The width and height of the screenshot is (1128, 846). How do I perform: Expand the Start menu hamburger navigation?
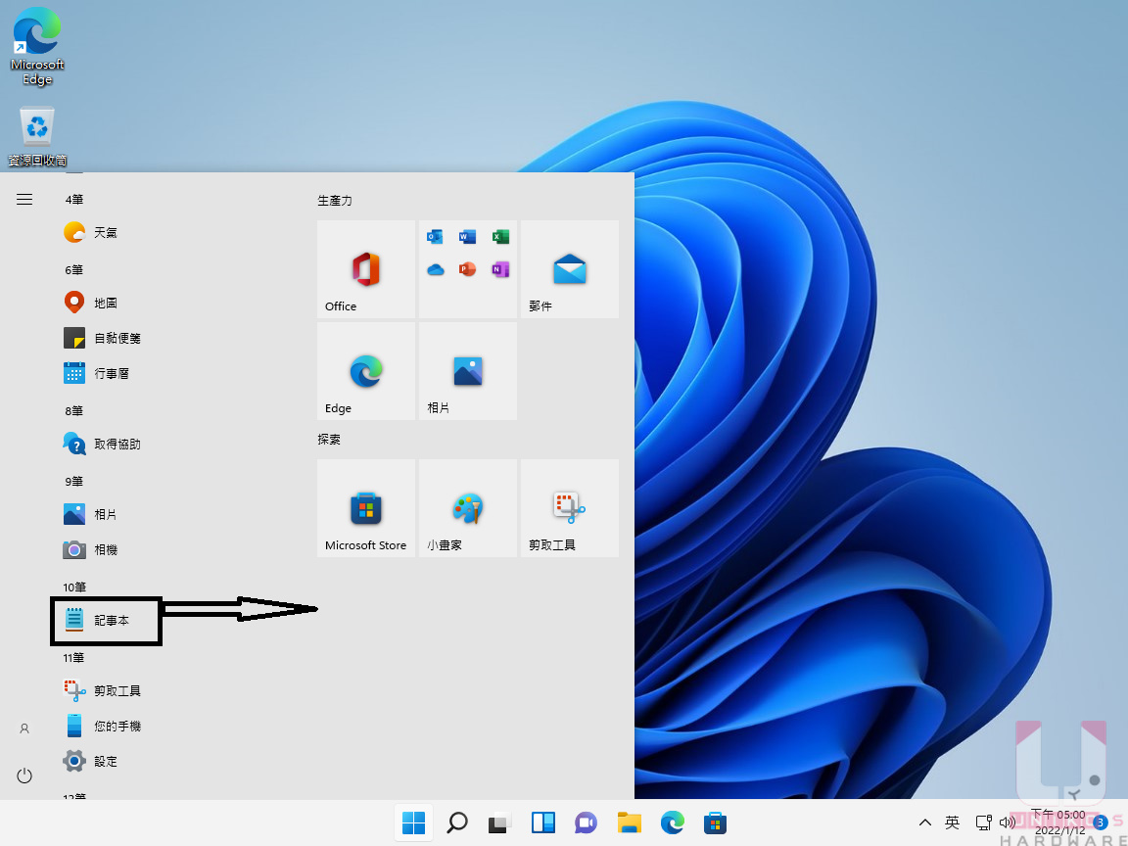point(24,200)
